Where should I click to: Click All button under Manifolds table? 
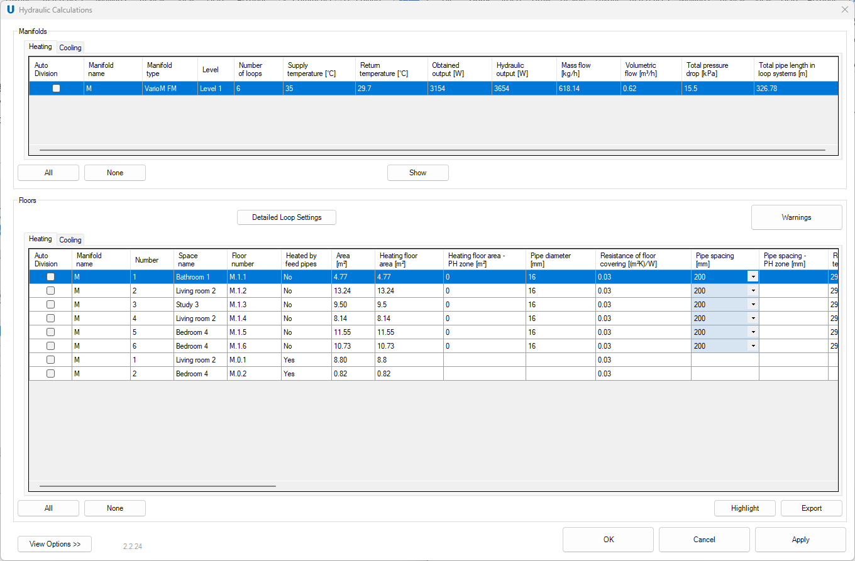click(x=48, y=173)
